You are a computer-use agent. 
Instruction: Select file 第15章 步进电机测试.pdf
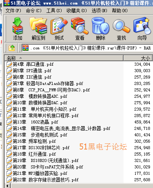tap(37, 135)
